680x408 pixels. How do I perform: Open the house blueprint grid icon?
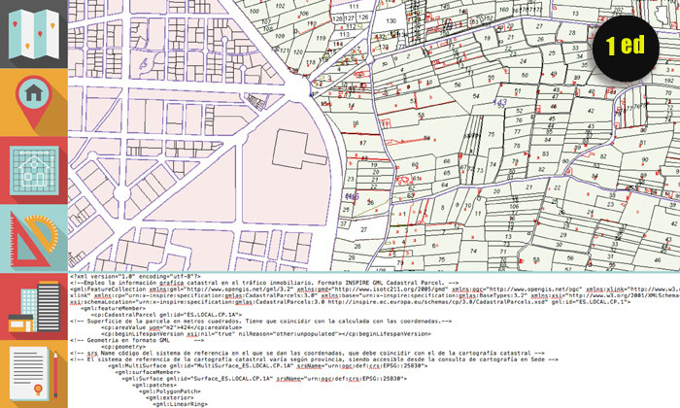click(x=34, y=170)
